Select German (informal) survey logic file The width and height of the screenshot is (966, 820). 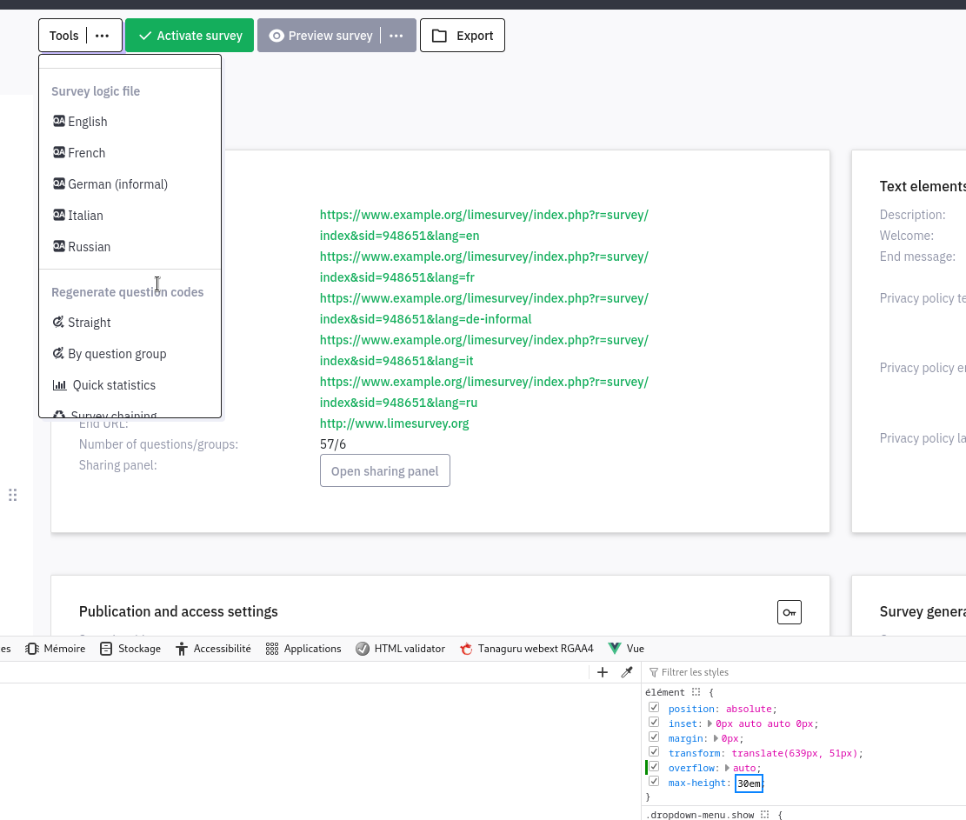[x=117, y=184]
